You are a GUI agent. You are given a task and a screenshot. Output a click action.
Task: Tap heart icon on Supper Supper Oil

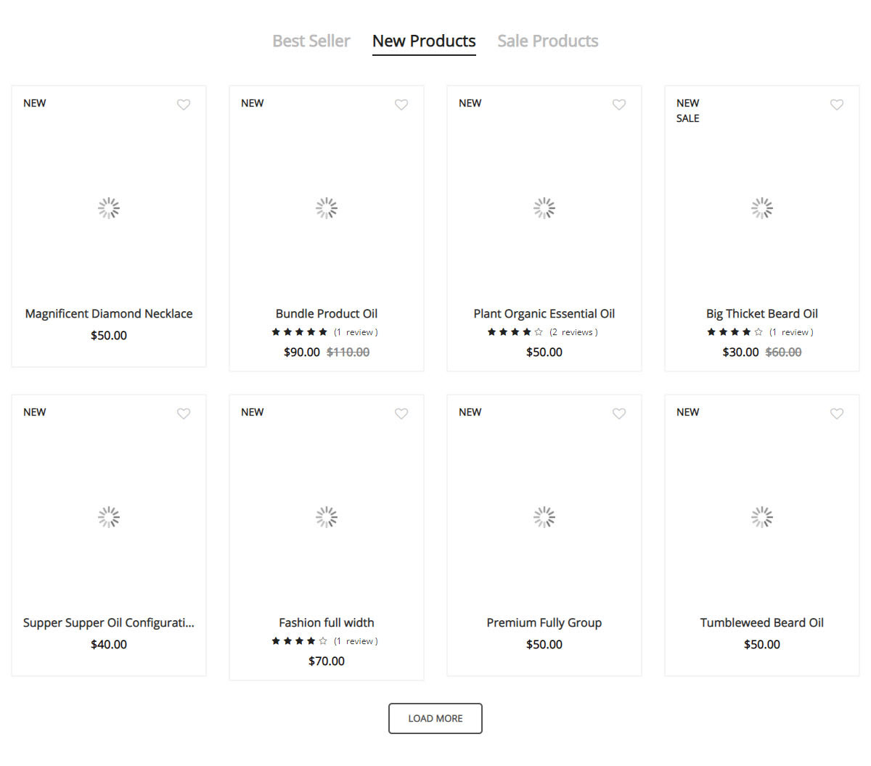(184, 413)
